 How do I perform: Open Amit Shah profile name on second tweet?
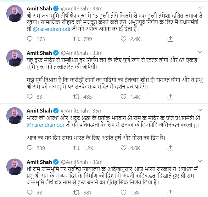point(39,53)
